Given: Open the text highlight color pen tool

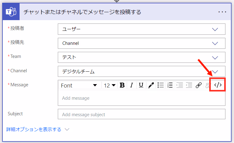Looking at the screenshot, I should [x=151, y=85].
